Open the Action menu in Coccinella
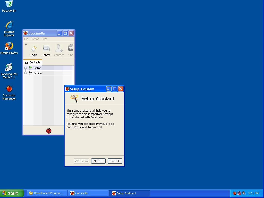The width and height of the screenshot is (264, 198). click(35, 39)
